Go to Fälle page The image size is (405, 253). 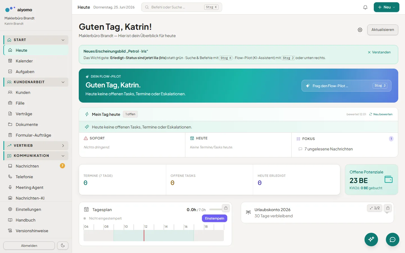tap(36, 103)
